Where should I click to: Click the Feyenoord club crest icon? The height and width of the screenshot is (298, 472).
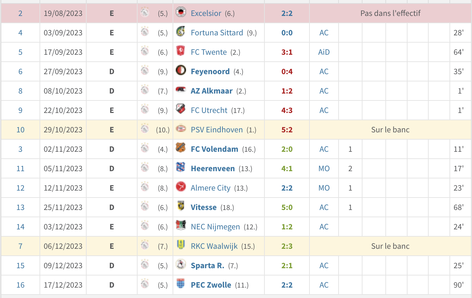[x=180, y=71]
